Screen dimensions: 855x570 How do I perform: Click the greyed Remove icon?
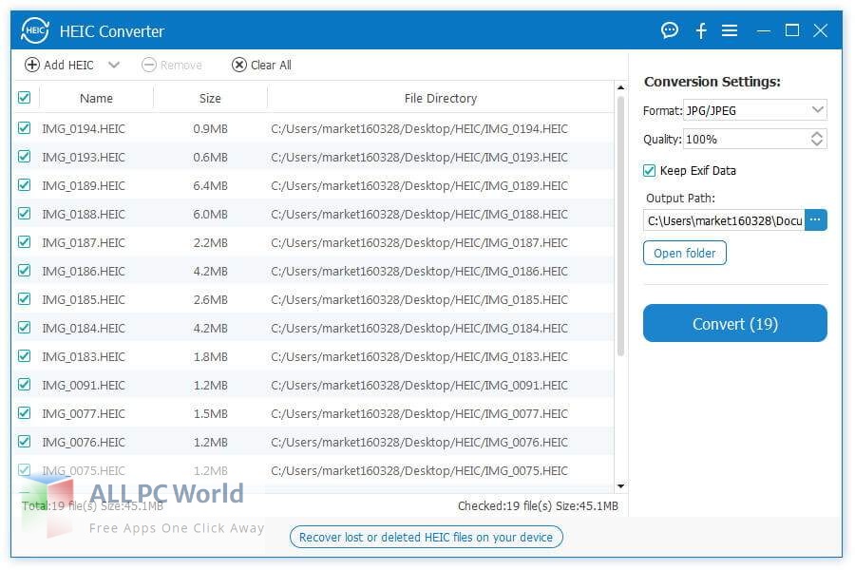click(149, 65)
